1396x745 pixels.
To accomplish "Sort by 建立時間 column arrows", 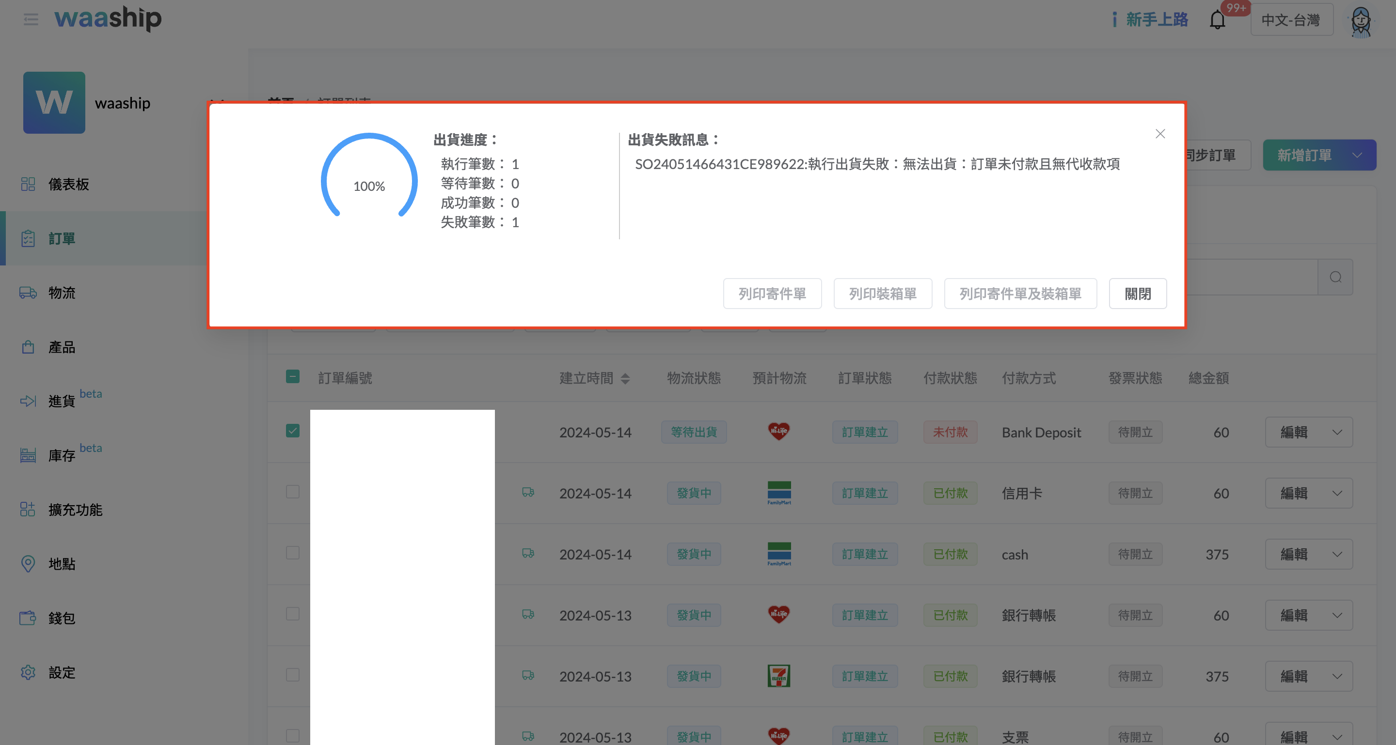I will pos(625,378).
